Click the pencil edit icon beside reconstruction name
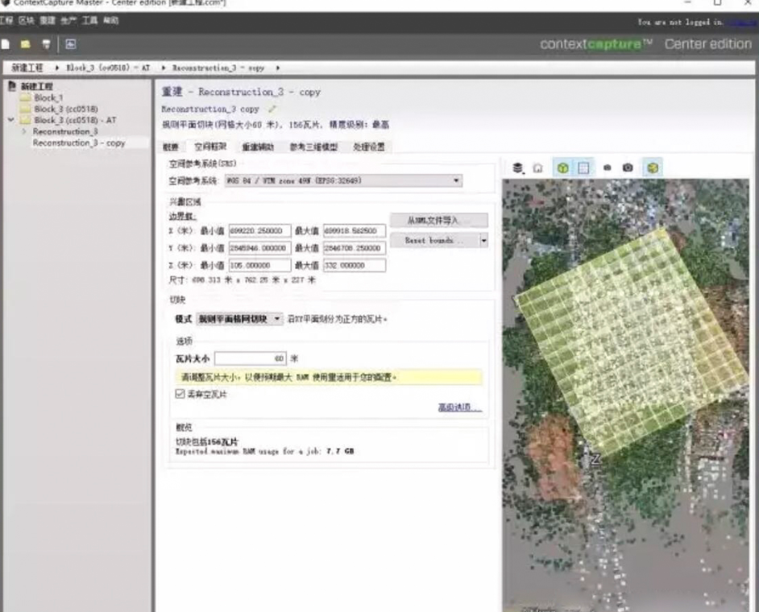 [272, 109]
